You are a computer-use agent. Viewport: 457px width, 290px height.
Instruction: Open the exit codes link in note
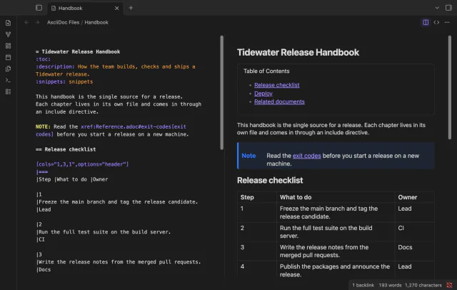click(306, 156)
